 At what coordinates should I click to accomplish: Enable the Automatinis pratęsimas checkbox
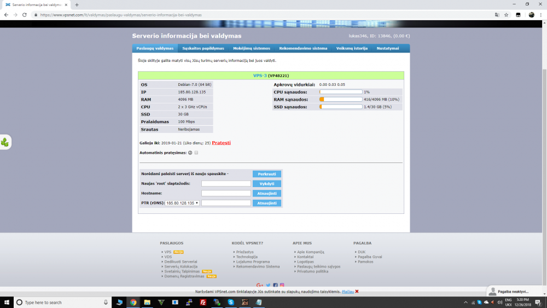(x=196, y=153)
